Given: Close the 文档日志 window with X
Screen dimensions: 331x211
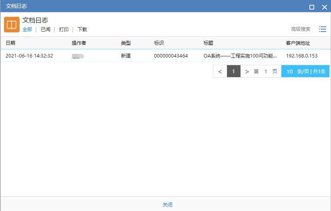Looking at the screenshot, I should (324, 7).
